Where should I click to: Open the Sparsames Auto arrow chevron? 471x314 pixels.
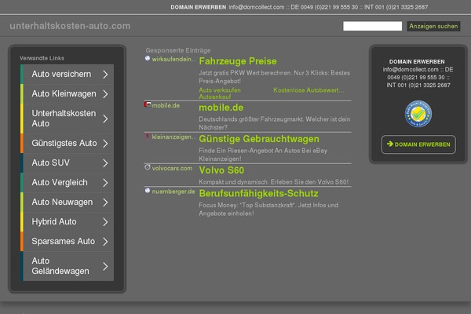click(105, 242)
